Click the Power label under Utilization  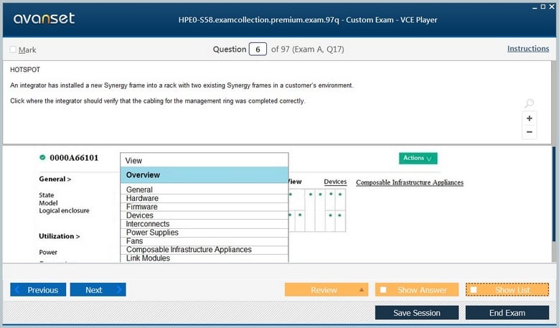48,252
